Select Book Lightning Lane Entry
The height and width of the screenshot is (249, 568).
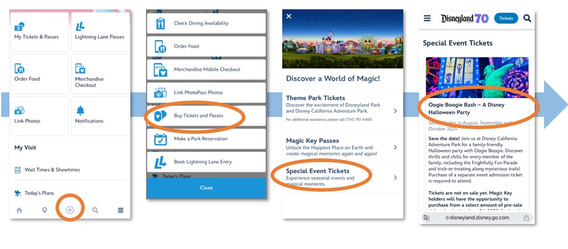tap(206, 162)
